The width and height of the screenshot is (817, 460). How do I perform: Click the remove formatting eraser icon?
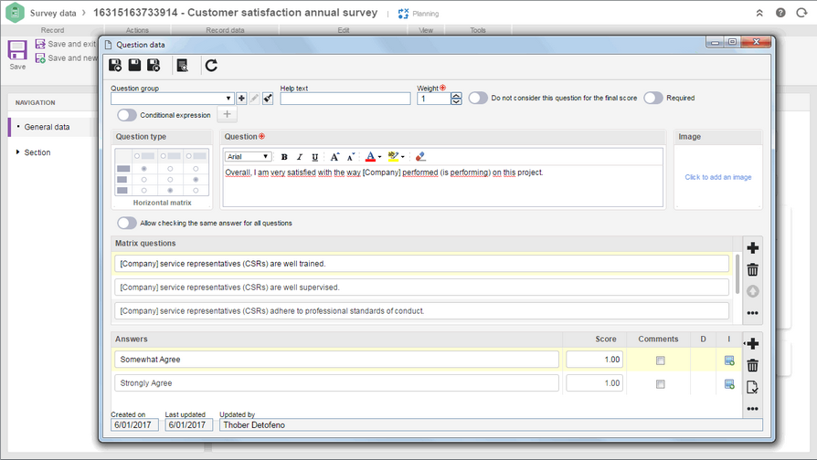point(420,157)
